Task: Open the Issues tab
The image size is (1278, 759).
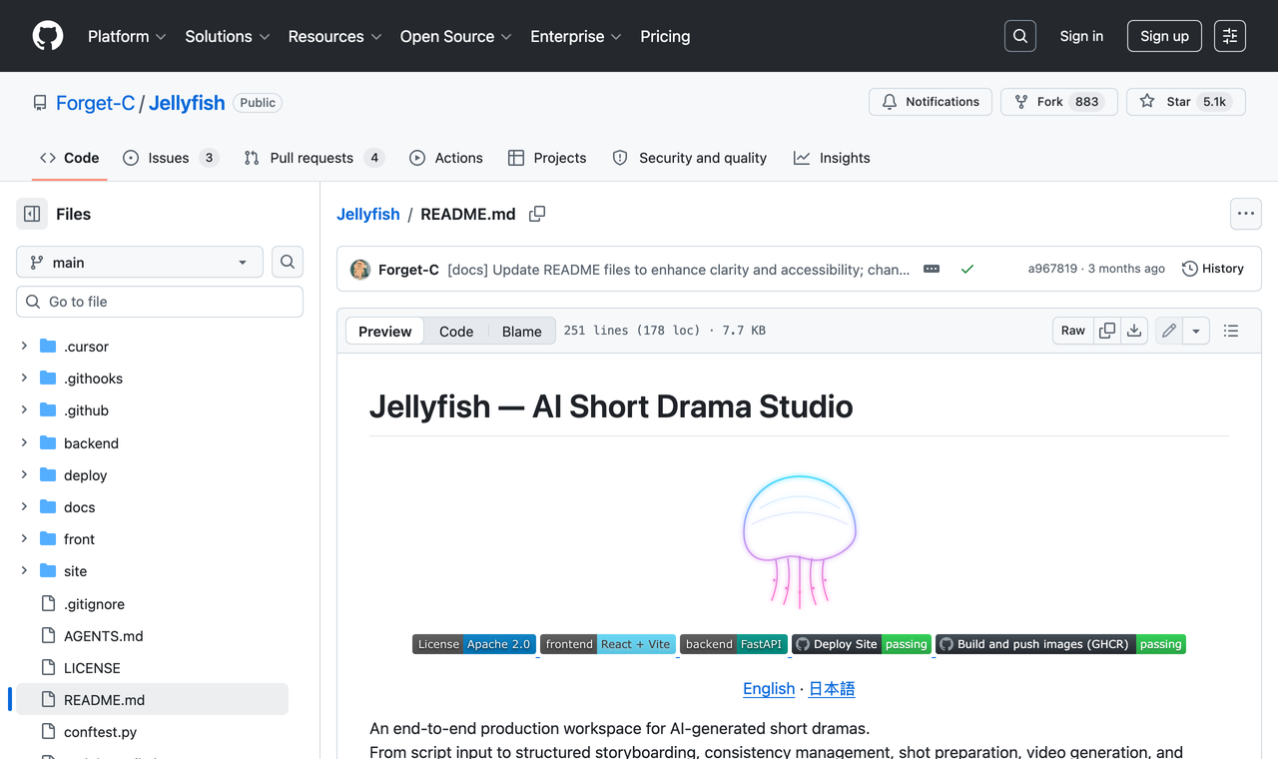Action: (170, 158)
